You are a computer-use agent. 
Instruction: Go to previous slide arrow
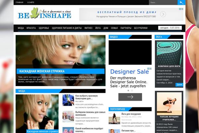19,59
